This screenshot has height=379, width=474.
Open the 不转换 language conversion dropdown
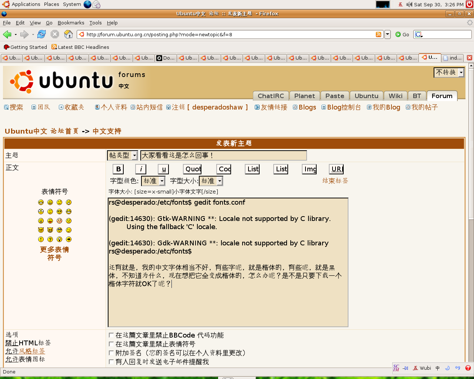click(449, 73)
